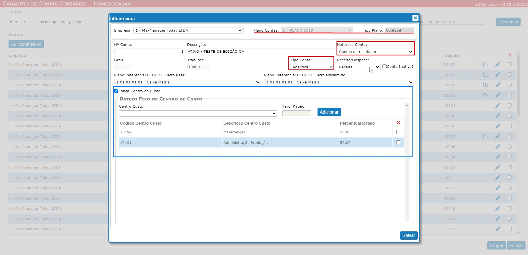Screen dimensions: 528x255
Task: Close the Editar Conta dialog
Action: coord(415,18)
